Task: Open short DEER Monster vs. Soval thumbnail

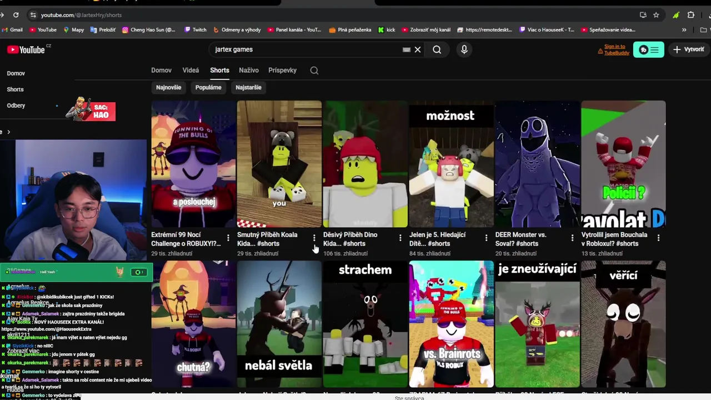Action: click(538, 164)
